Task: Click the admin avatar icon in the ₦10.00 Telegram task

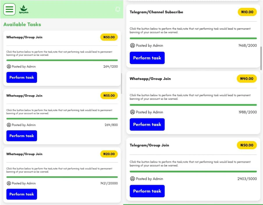Action: (132, 46)
